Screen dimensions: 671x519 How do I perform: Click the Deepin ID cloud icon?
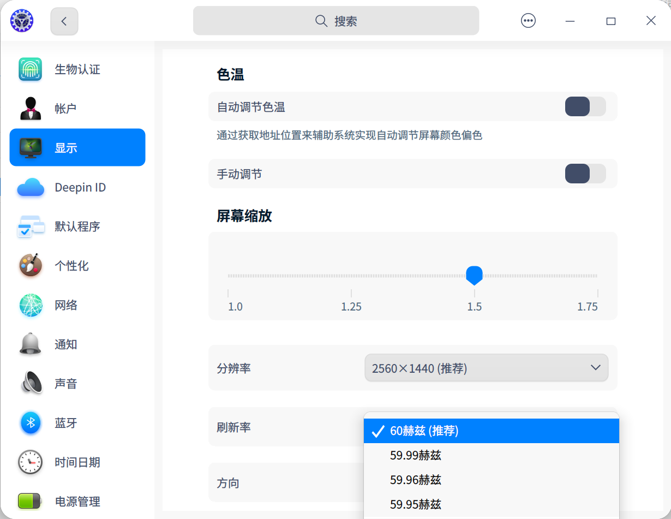(30, 187)
